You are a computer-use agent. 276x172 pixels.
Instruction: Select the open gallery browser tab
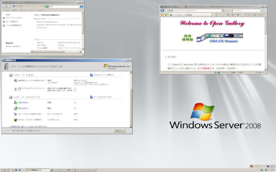click(x=190, y=15)
